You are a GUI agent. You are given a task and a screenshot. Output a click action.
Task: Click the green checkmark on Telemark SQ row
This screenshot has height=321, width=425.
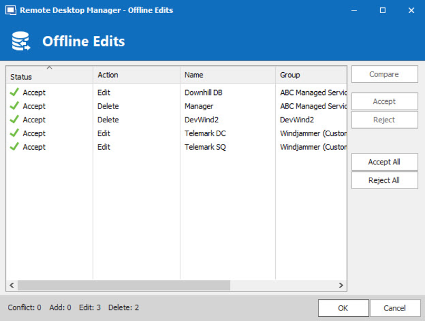pos(14,147)
